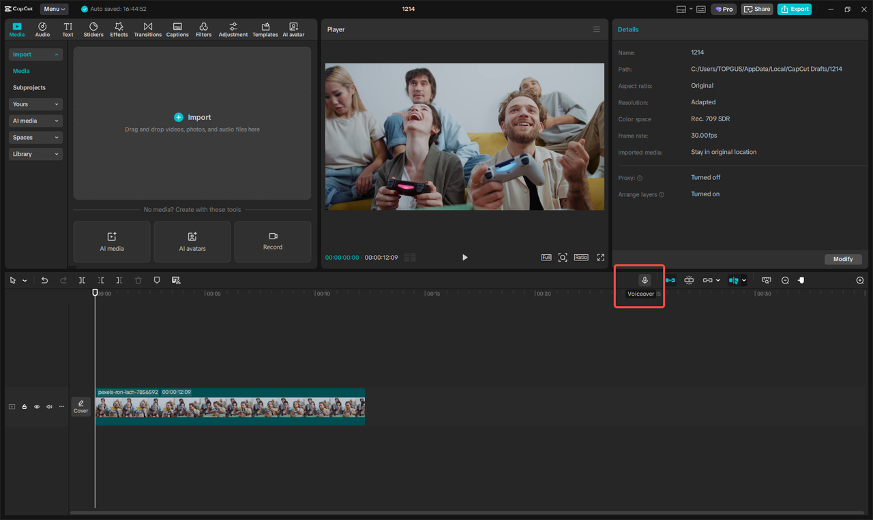Image resolution: width=873 pixels, height=520 pixels.
Task: Zoom to fit the timeline
Action: pyautogui.click(x=859, y=279)
